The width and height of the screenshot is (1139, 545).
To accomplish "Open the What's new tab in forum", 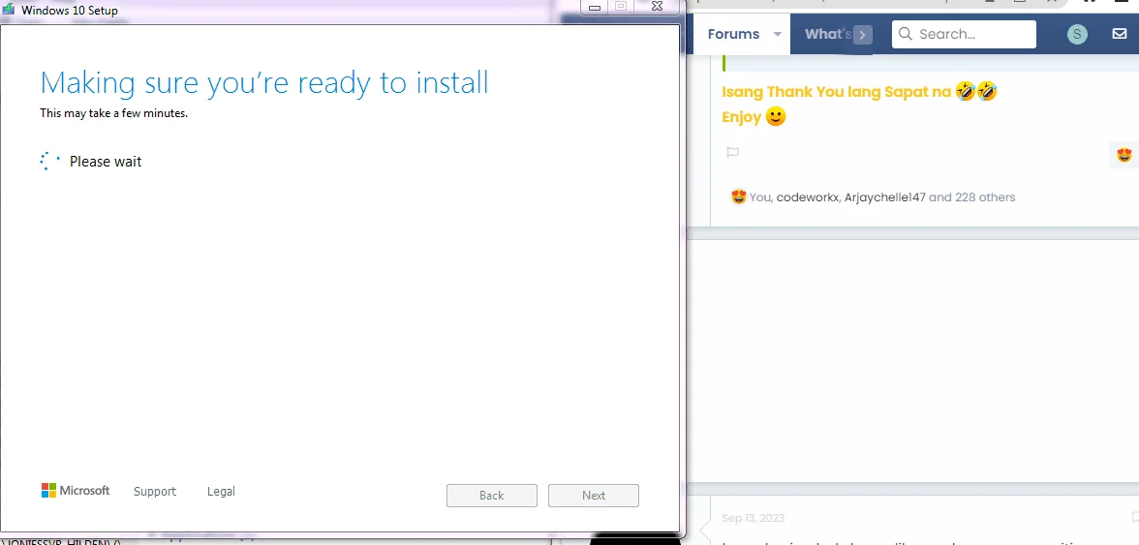I will point(828,34).
